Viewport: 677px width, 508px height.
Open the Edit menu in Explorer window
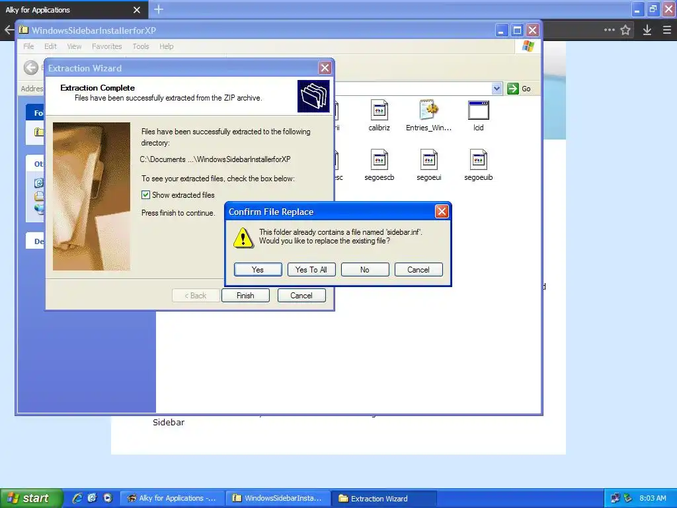tap(50, 46)
